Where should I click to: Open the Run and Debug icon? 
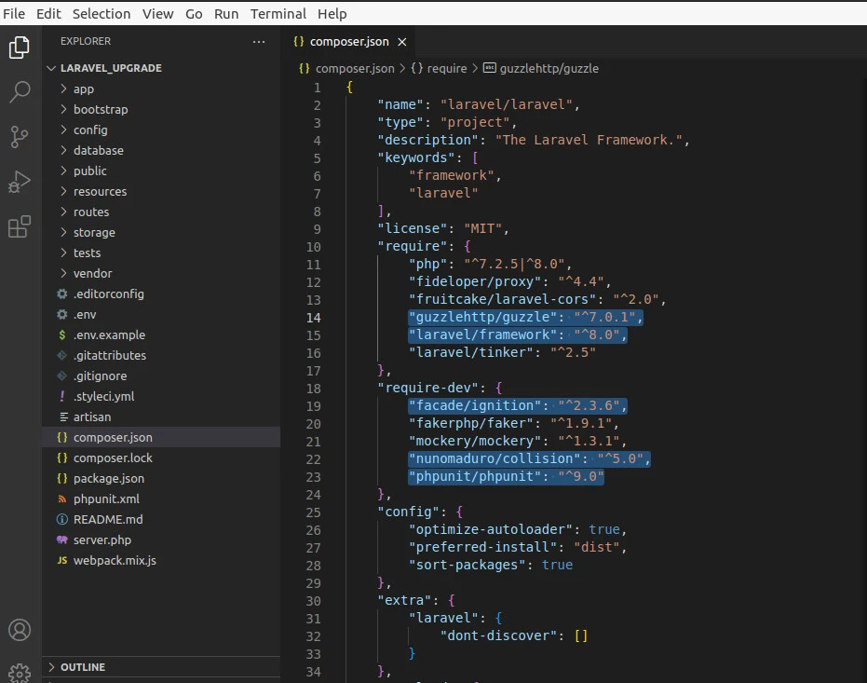(x=20, y=181)
